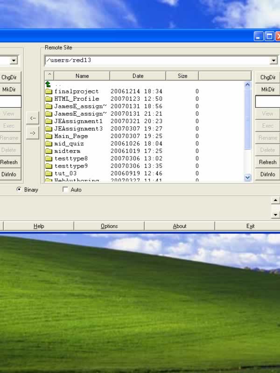280x373 pixels.
Task: Click the right transfer arrow button
Action: 33,133
